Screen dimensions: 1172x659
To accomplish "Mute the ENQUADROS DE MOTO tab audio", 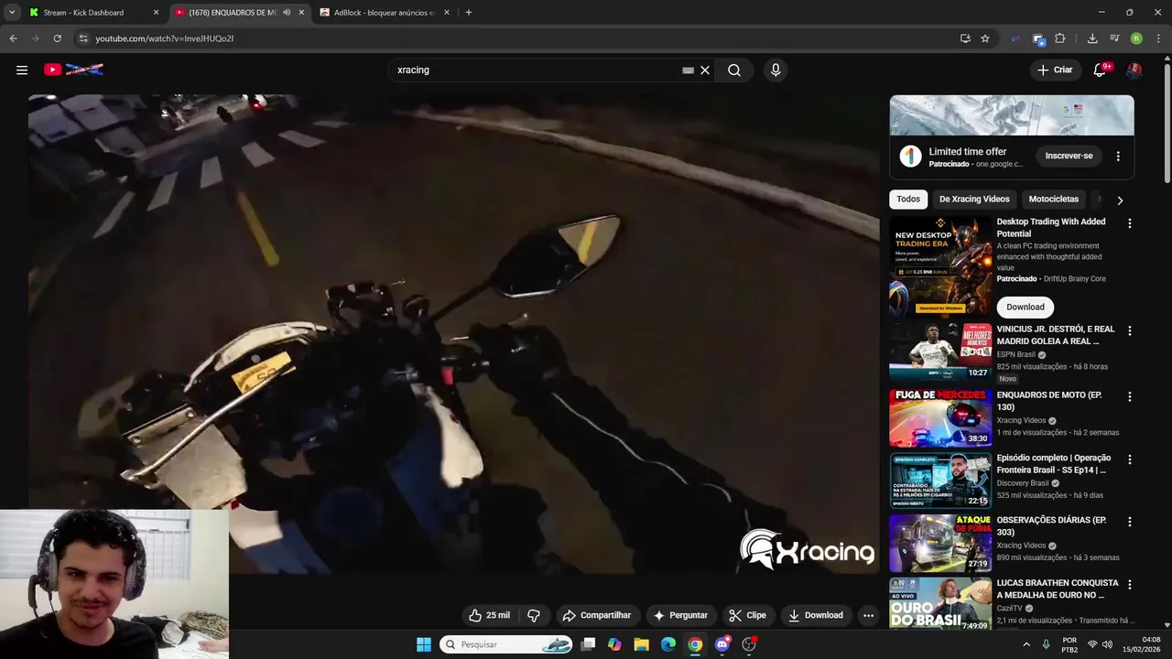I will (287, 13).
